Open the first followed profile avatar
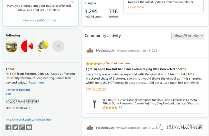Screen dimensions: 209x136 click(11, 46)
